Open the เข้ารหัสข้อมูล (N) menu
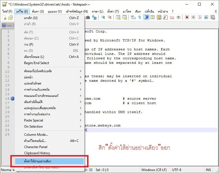 77,11
